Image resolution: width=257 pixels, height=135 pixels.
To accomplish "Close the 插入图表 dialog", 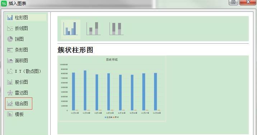I will (x=248, y=2).
